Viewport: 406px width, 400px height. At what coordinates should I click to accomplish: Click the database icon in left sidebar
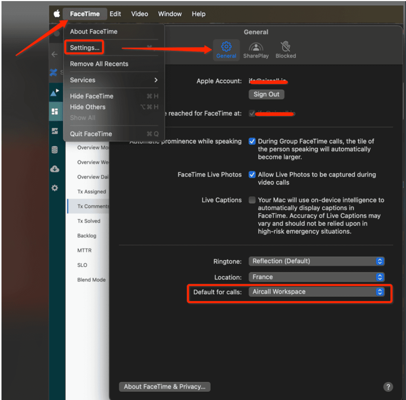[55, 150]
